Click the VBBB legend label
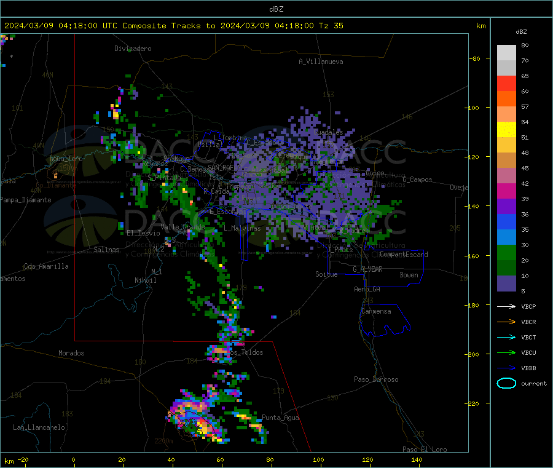 (x=528, y=368)
